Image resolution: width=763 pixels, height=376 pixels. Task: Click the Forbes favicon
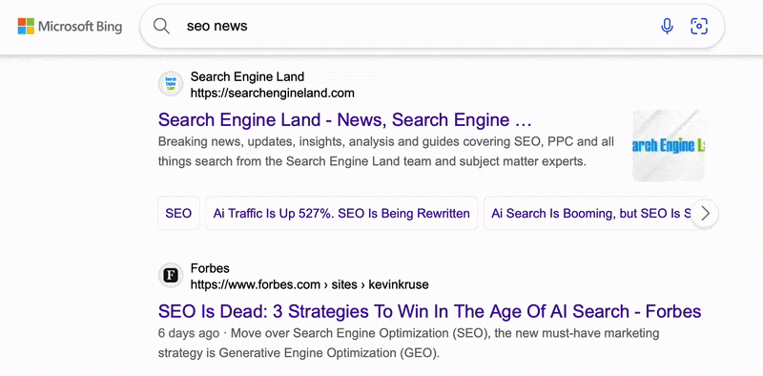pos(171,276)
